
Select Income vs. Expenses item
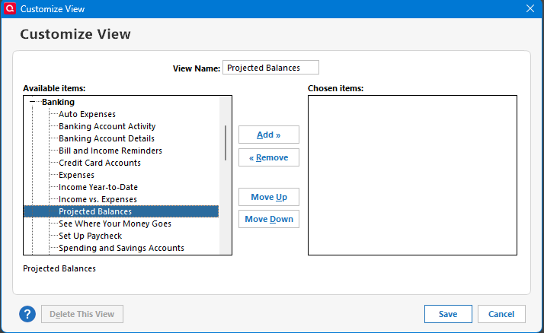click(x=98, y=199)
